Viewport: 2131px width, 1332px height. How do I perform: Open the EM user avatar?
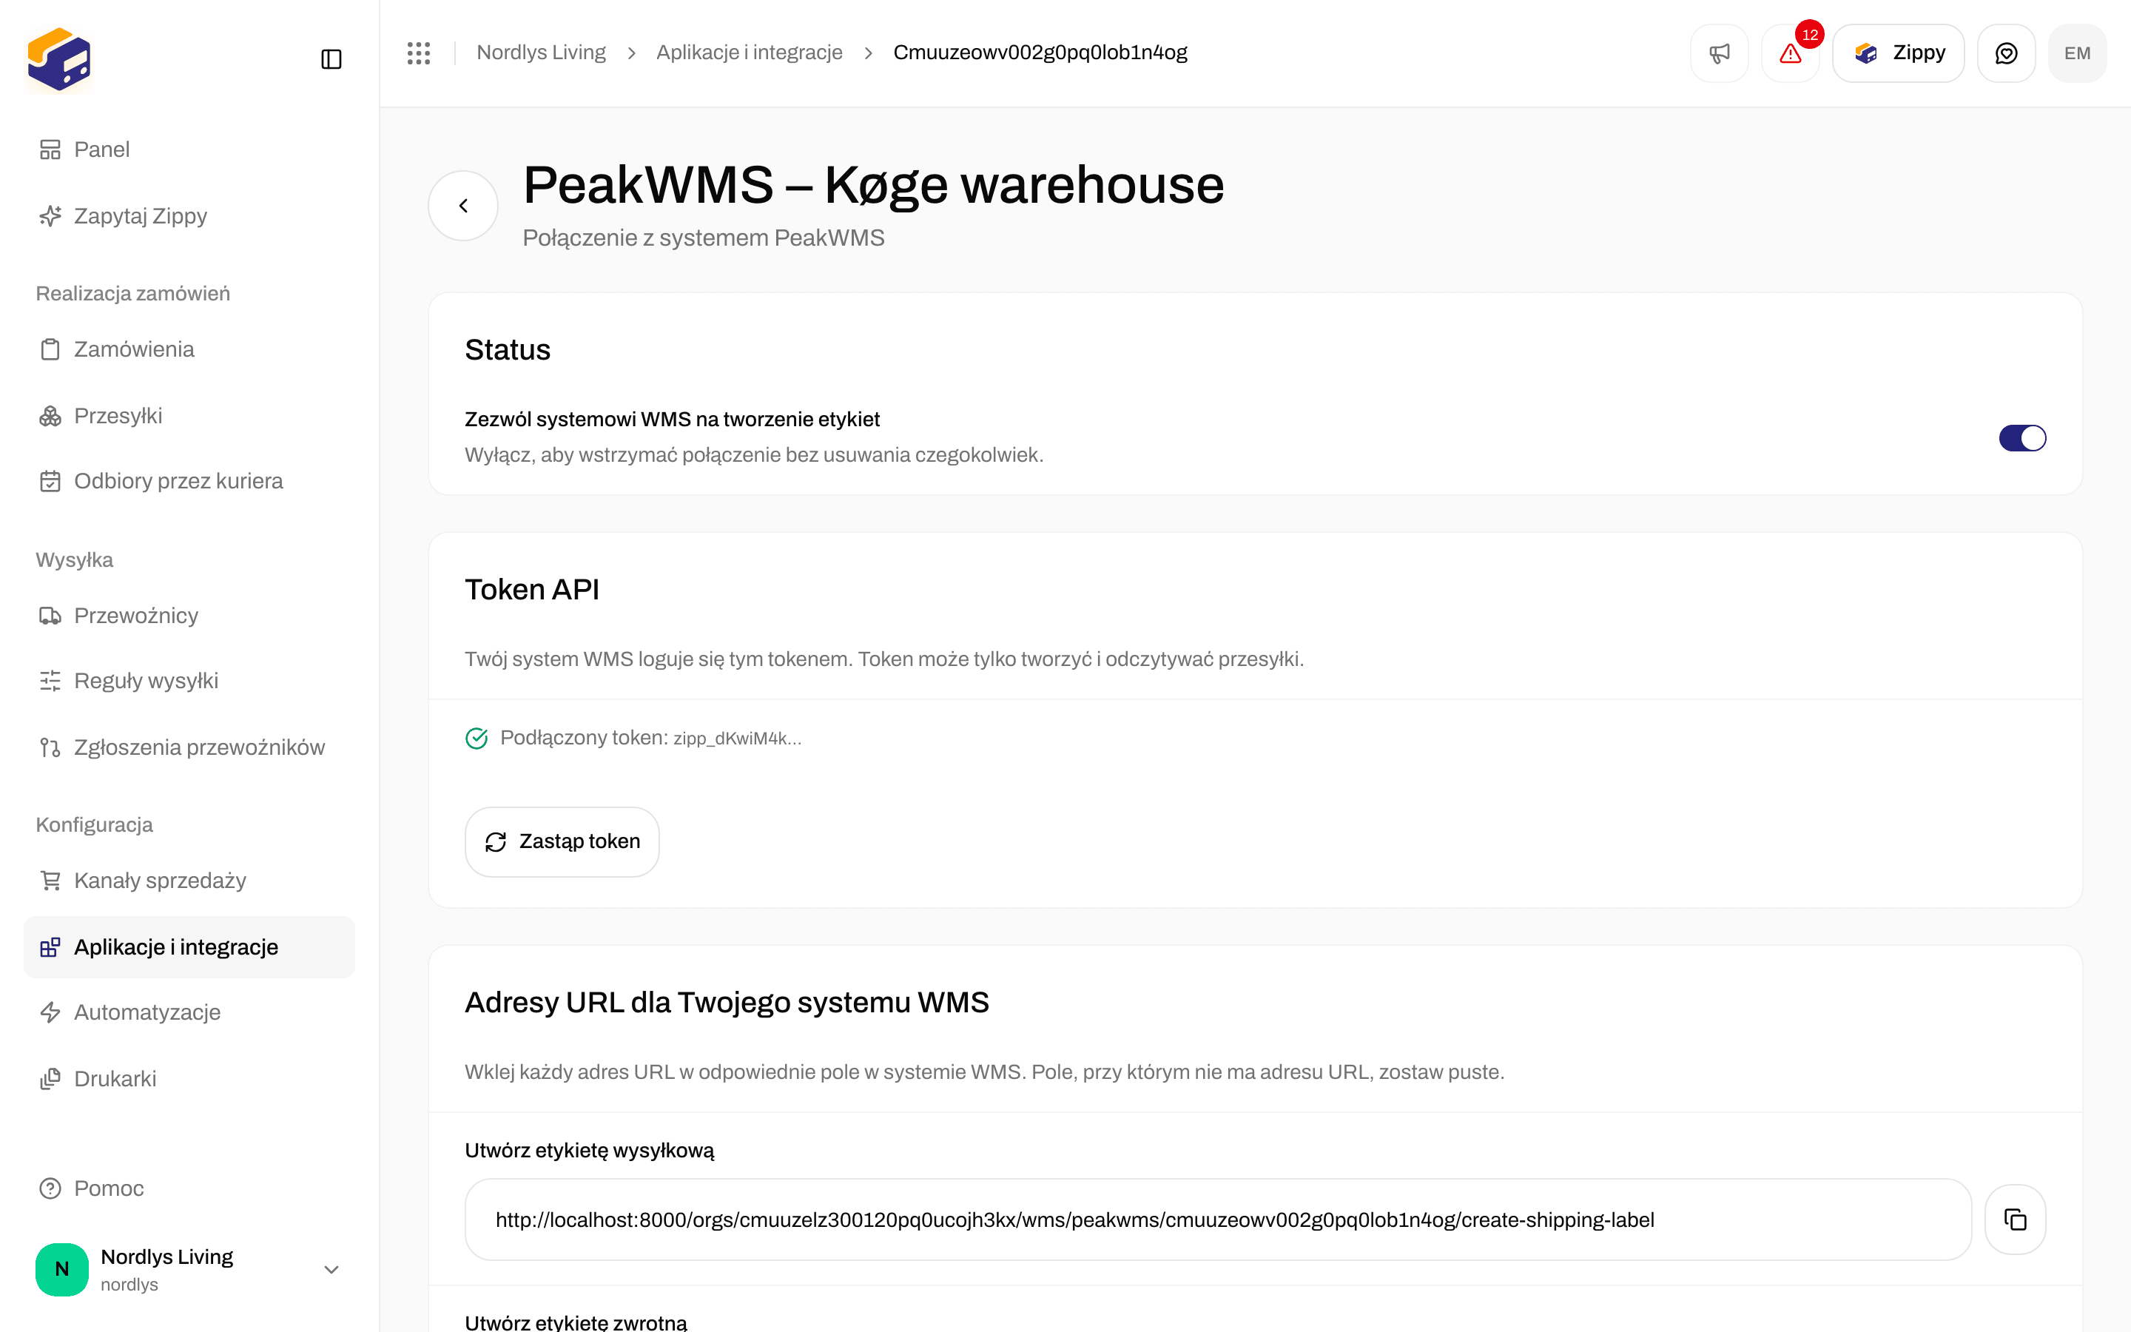tap(2076, 53)
